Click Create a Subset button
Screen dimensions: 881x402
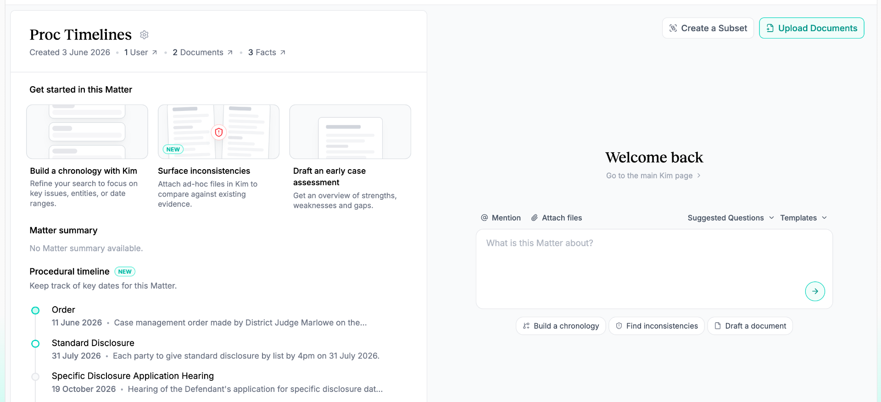[x=708, y=28]
